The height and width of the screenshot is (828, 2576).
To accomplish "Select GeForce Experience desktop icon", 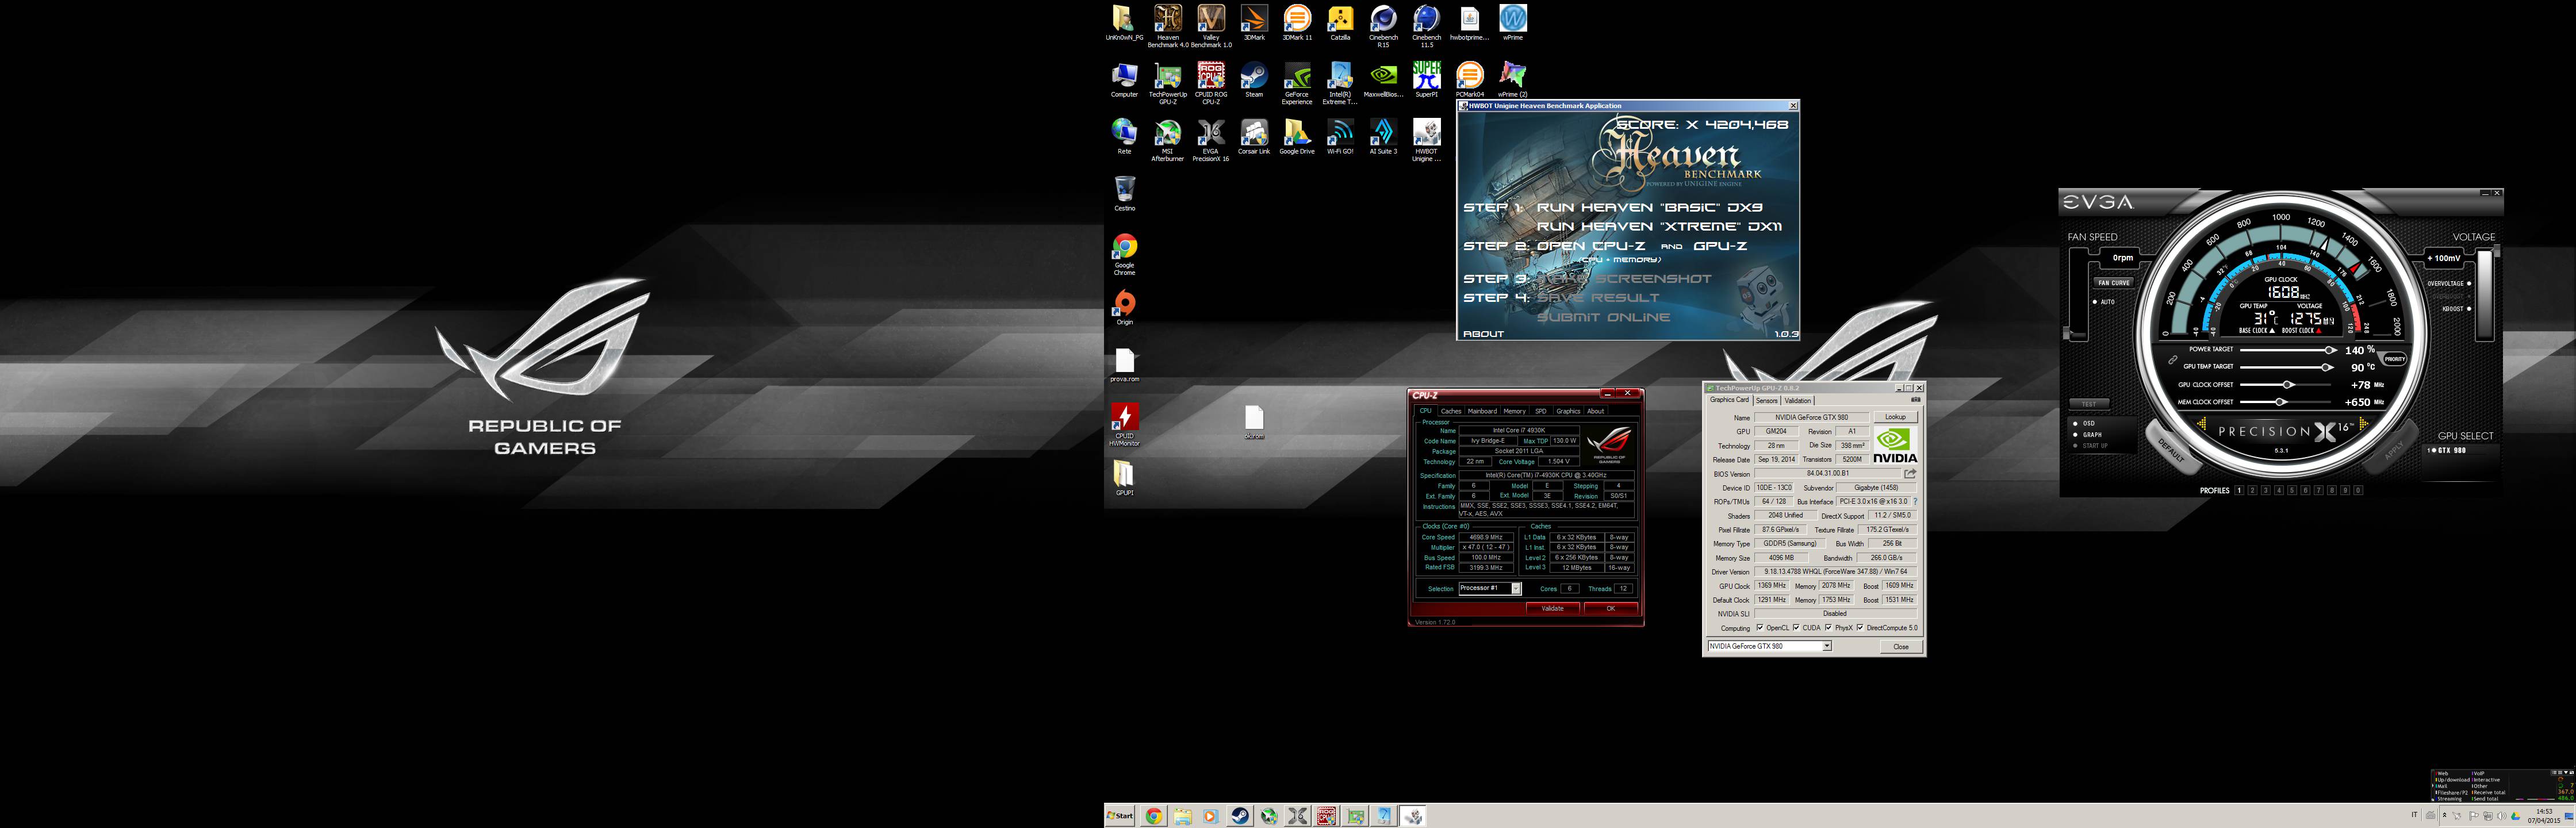I will [x=1297, y=83].
